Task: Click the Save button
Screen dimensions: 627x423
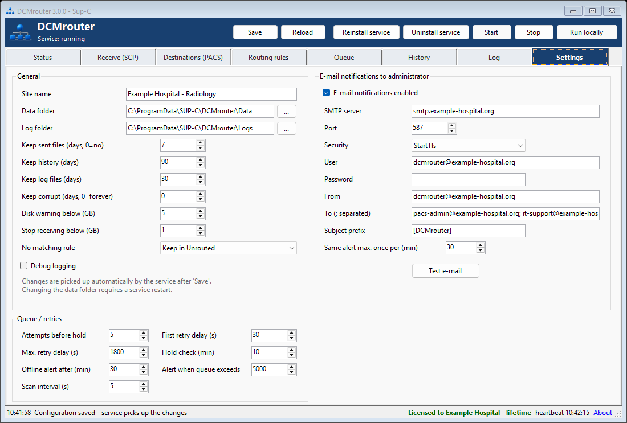Action: point(255,32)
